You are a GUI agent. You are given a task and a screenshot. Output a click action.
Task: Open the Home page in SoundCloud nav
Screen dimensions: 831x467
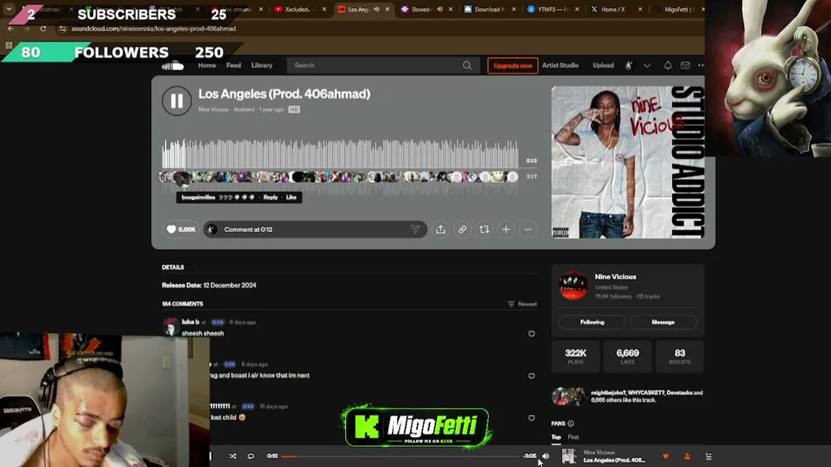point(206,66)
